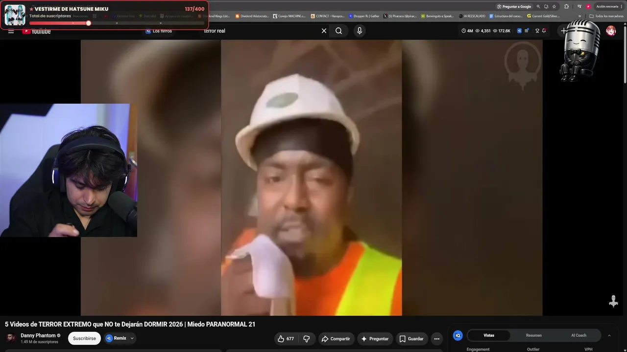Like the video with the thumbs-up button
Viewport: 627px width, 352px height.
[286, 339]
